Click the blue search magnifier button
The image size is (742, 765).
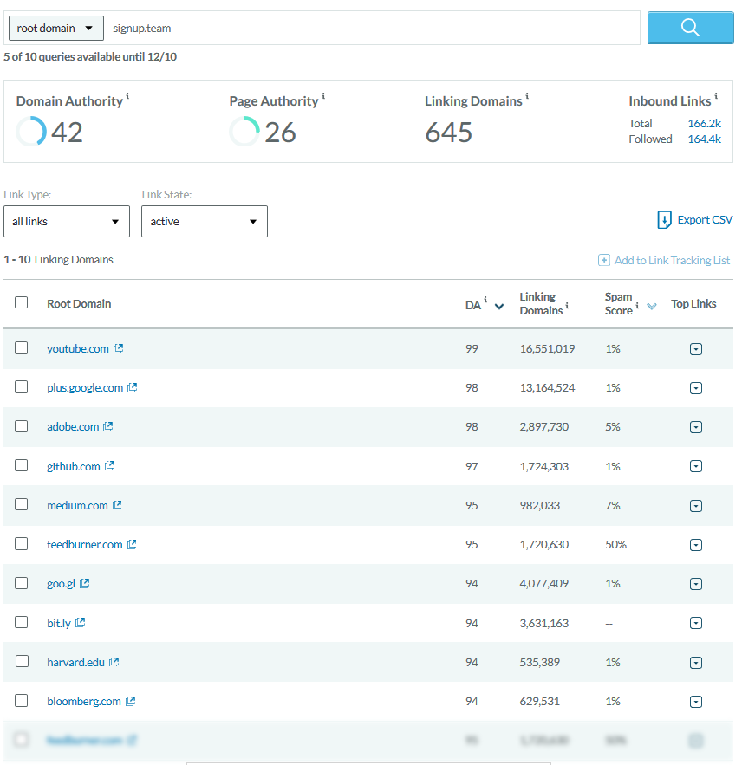690,28
